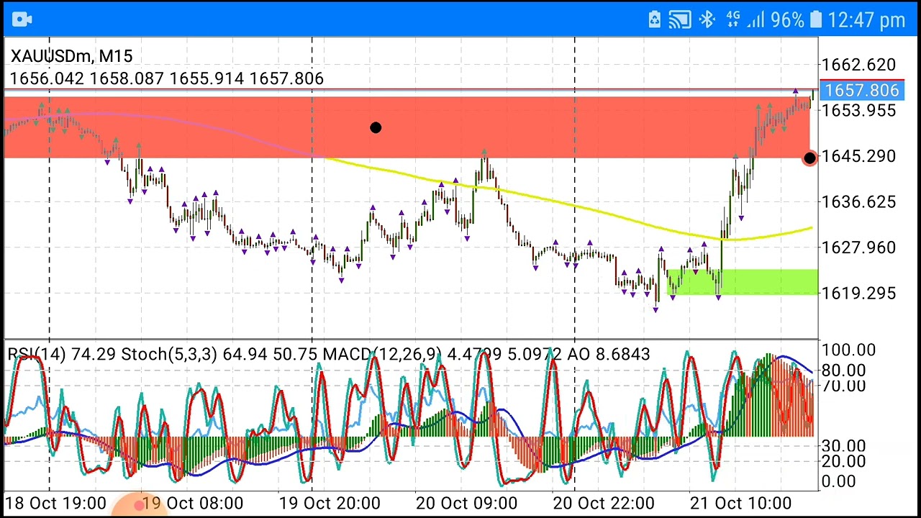
Task: Tap the cast screen status icon
Action: point(680,19)
